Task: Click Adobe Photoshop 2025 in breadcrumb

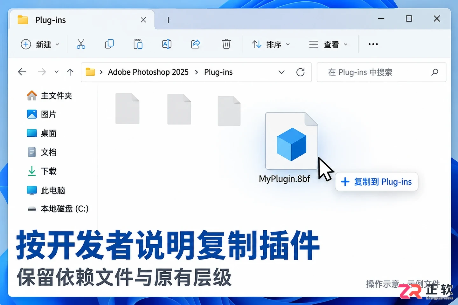Action: pyautogui.click(x=148, y=72)
